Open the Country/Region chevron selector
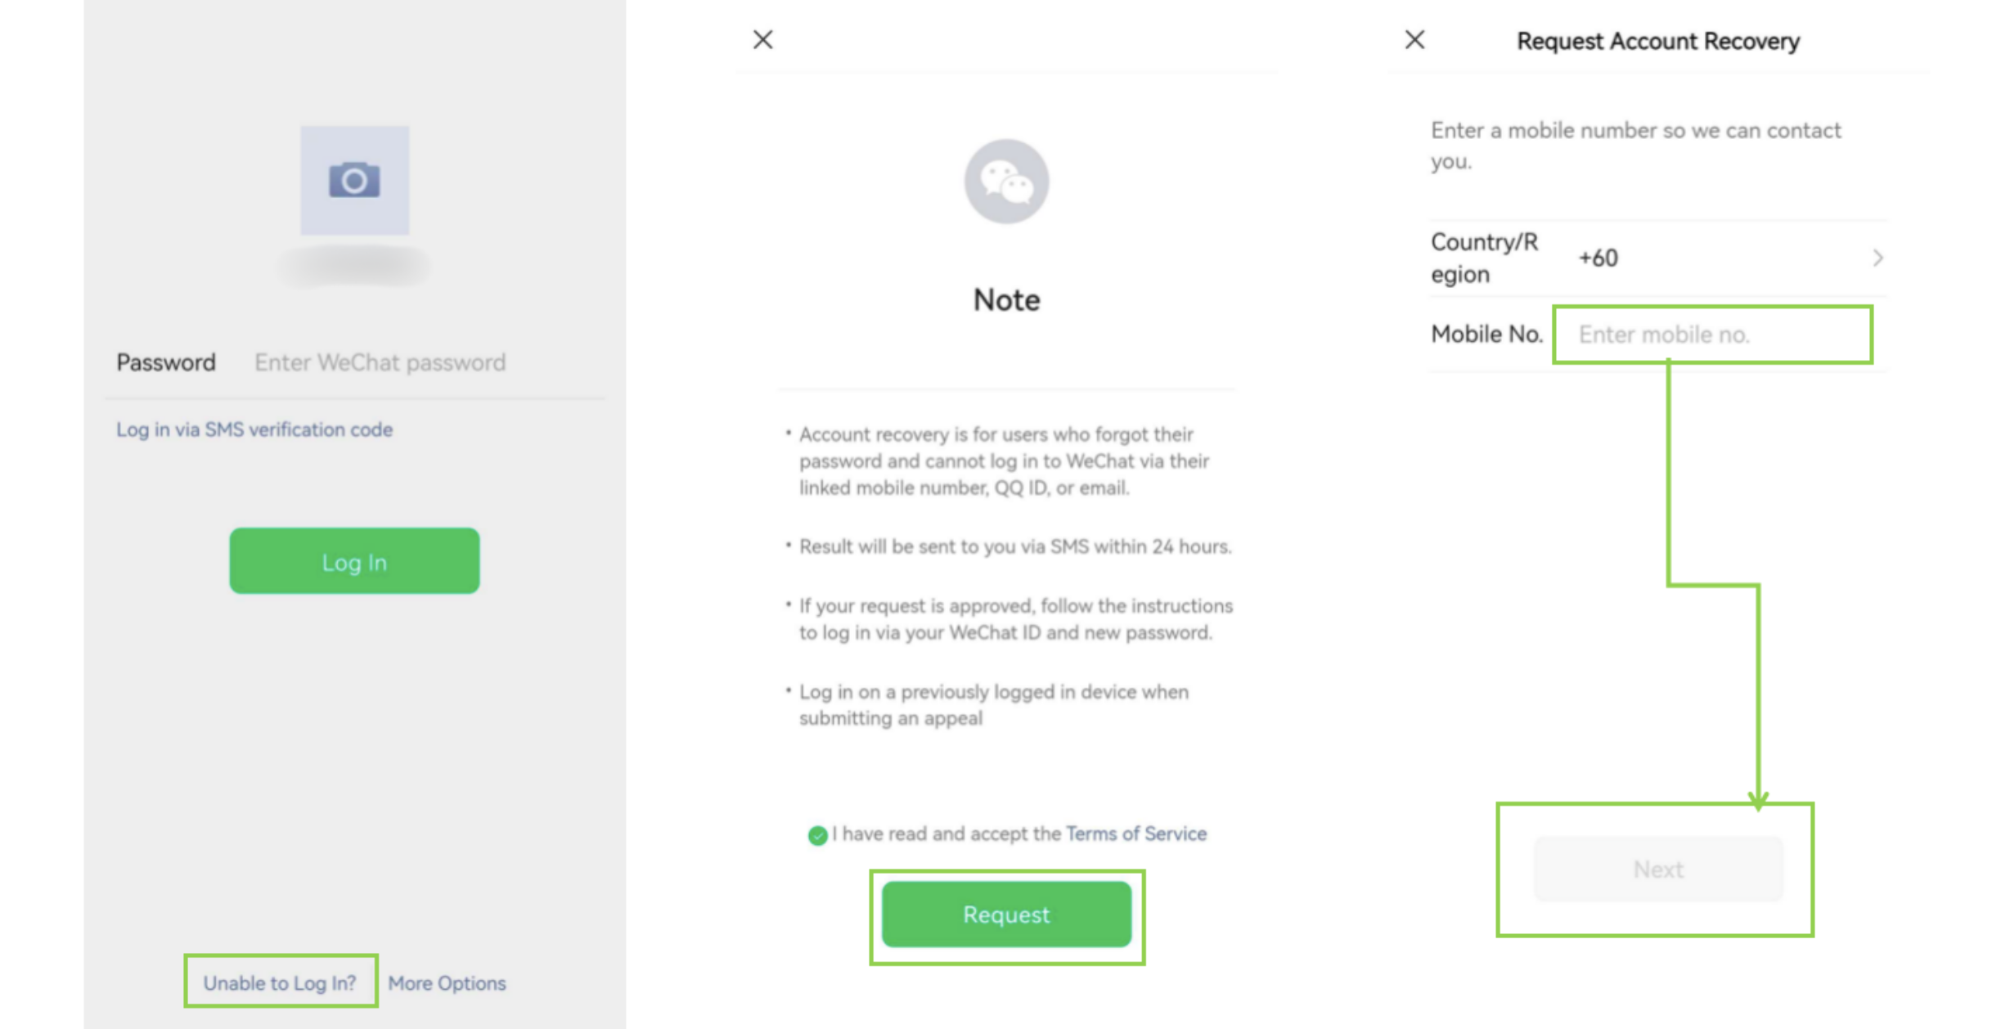The height and width of the screenshot is (1029, 2001). click(x=1877, y=258)
